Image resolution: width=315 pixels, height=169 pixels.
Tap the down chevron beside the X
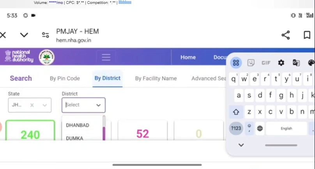pos(24,35)
